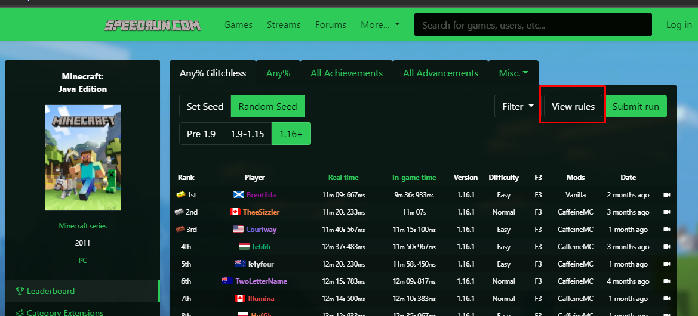Viewport: 698px width, 316px height.
Task: Click Scotland flag beside Brentilda
Action: coord(239,194)
